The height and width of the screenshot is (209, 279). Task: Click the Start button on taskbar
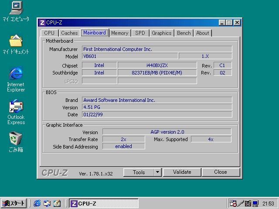(x=14, y=203)
